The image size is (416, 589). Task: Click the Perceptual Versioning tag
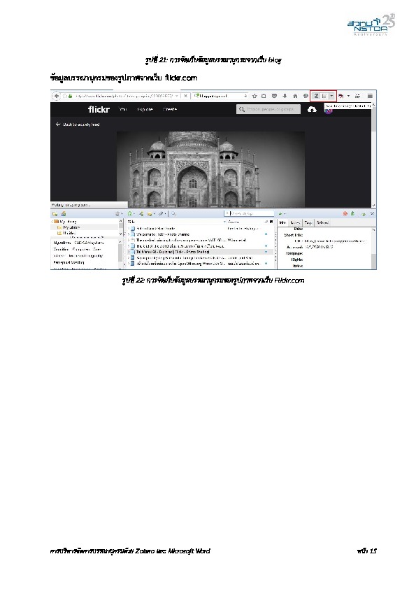(69, 262)
